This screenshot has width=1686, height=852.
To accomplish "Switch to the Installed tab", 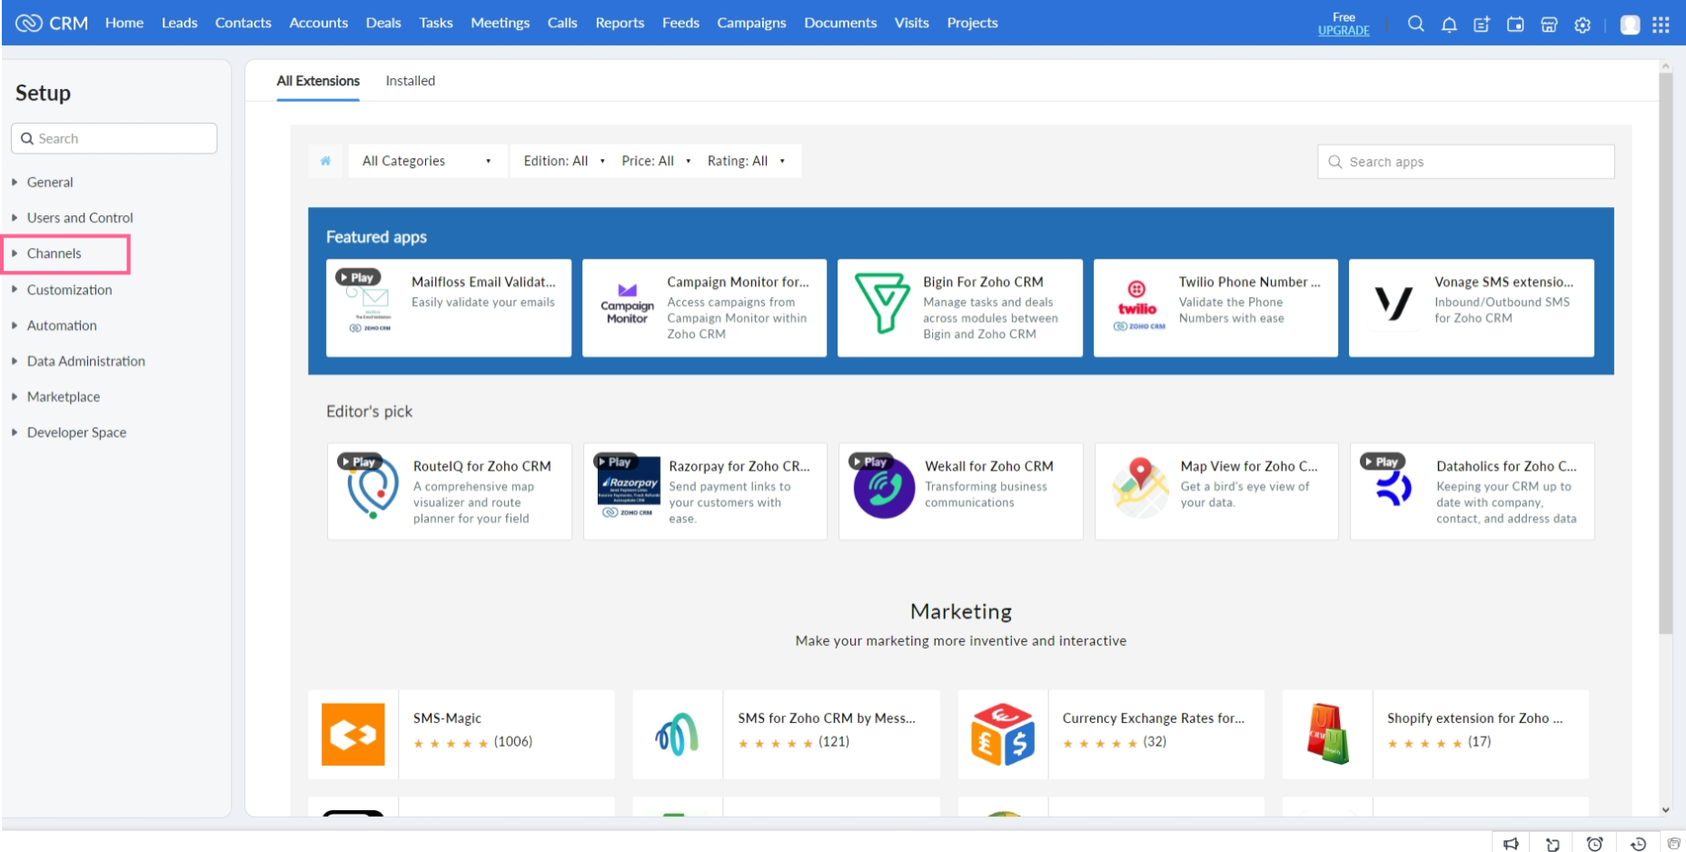I will 411,81.
